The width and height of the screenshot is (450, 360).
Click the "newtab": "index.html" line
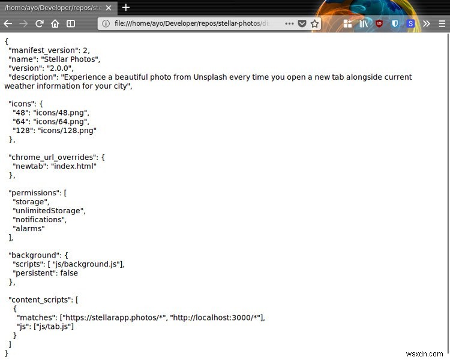click(x=55, y=167)
